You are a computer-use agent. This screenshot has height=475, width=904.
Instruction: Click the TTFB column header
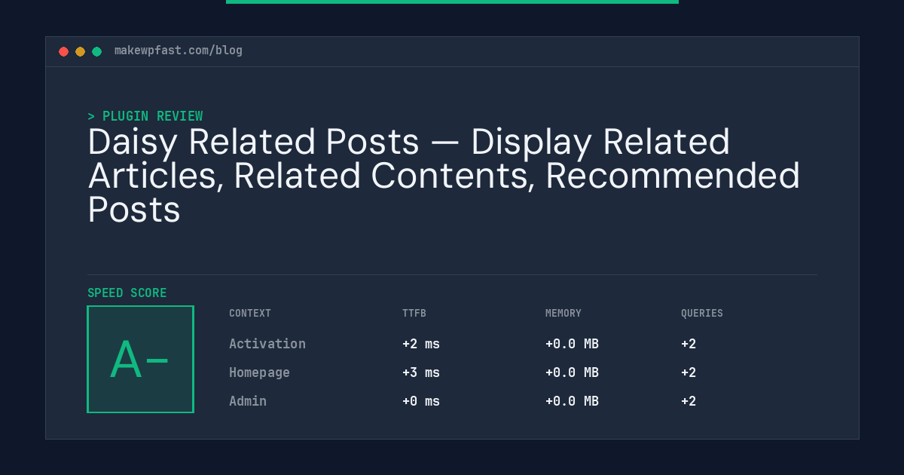point(414,313)
